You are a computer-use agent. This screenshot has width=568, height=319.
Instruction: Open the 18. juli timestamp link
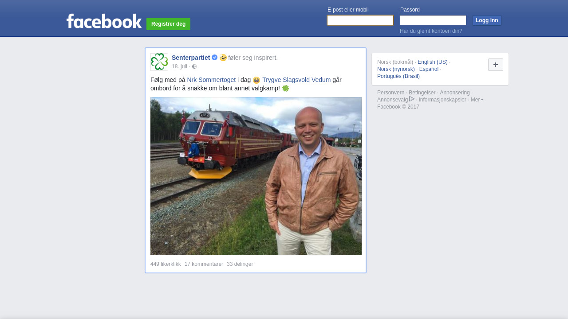(x=179, y=66)
